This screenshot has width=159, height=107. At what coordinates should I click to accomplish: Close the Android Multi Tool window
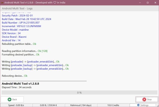click(155, 3)
